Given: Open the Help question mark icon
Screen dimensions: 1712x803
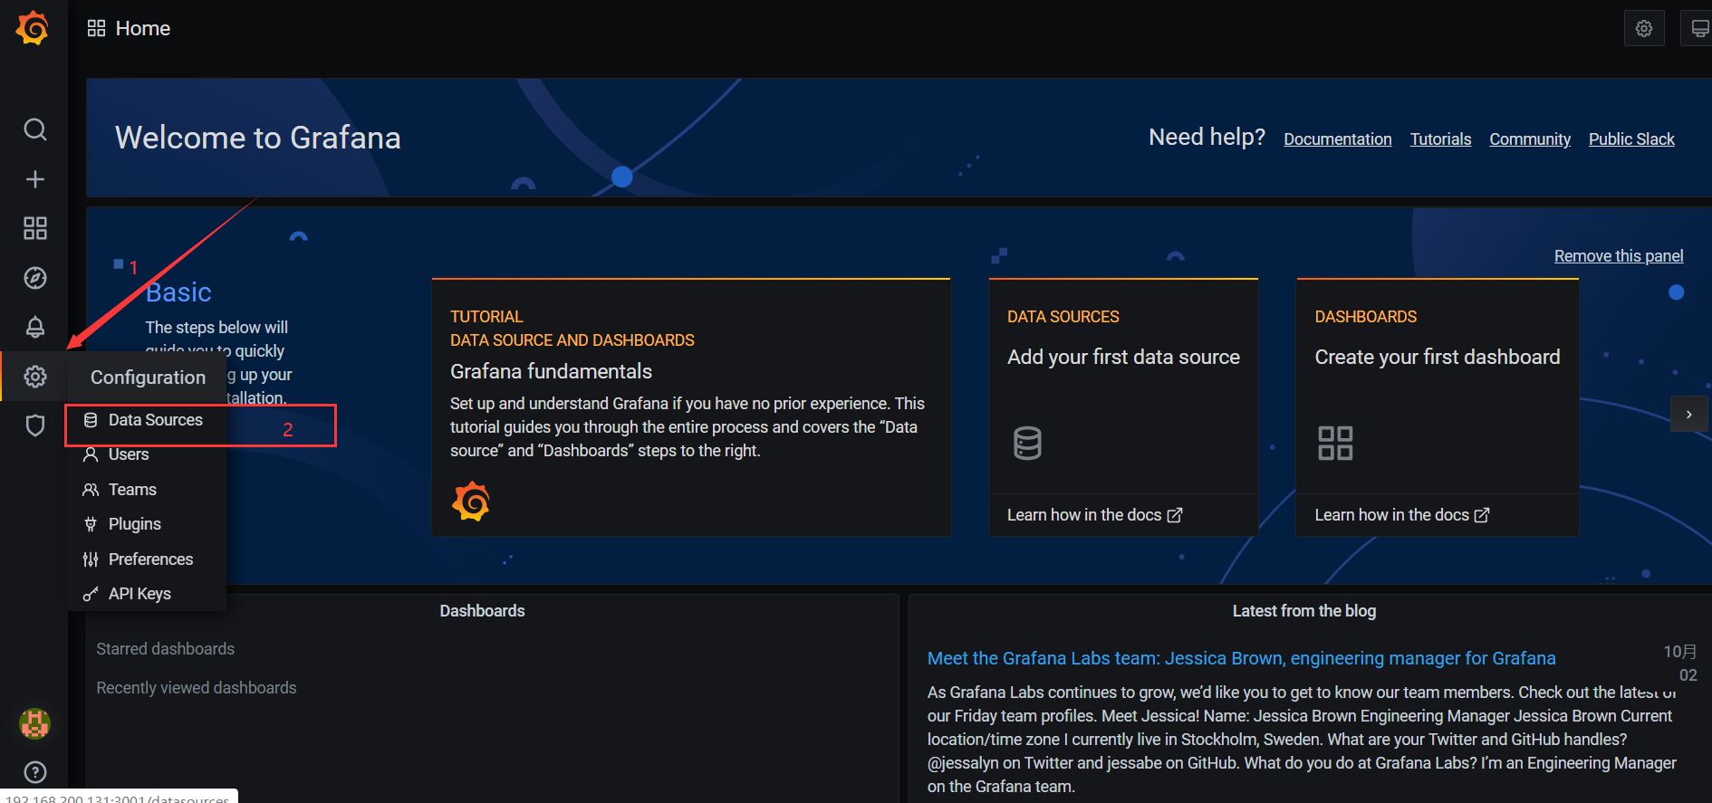Looking at the screenshot, I should 34,772.
